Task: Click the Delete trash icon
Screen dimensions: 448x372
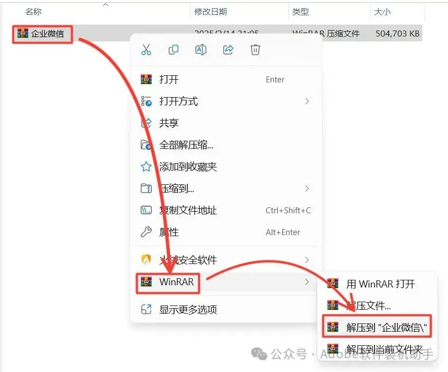Action: click(255, 50)
